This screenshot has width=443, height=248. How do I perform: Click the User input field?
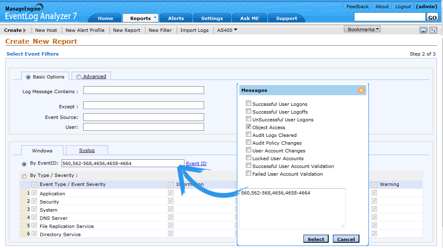pos(143,127)
